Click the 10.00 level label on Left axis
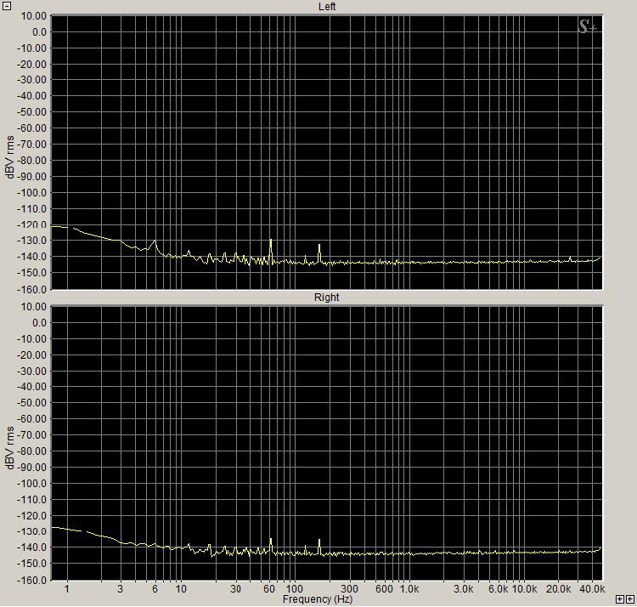 coord(32,16)
